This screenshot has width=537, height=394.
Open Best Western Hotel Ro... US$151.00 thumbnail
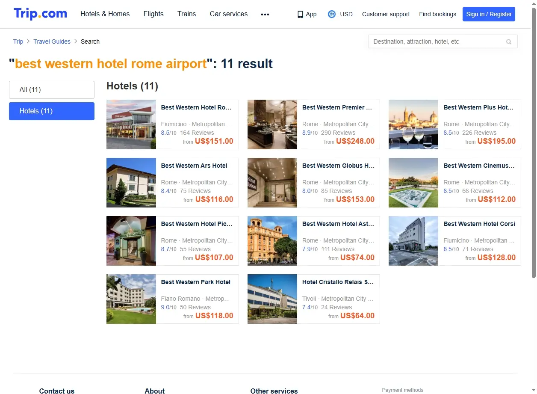(x=131, y=124)
